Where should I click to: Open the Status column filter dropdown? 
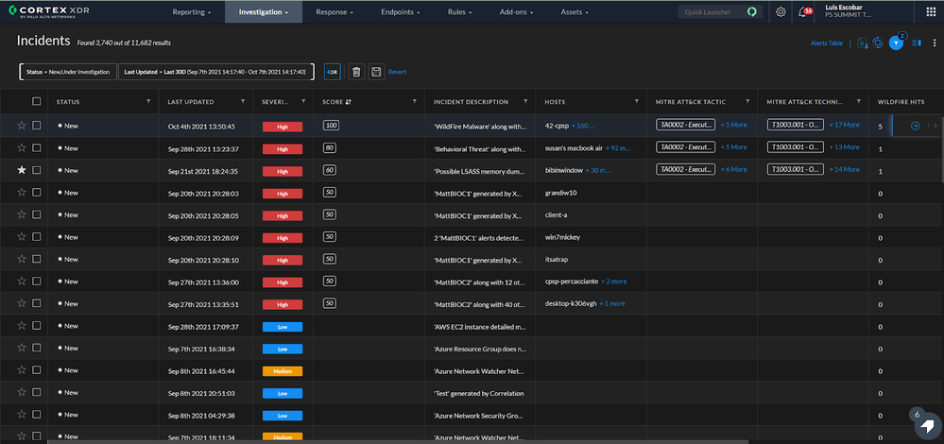[146, 102]
